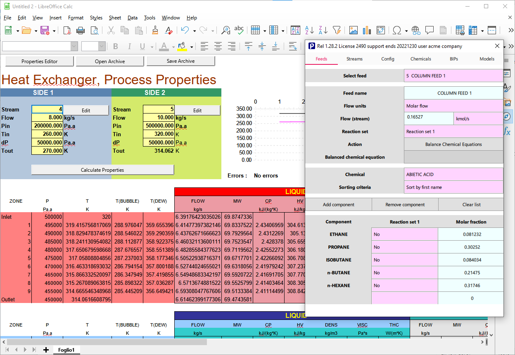Open the Sheet menu

tap(115, 18)
